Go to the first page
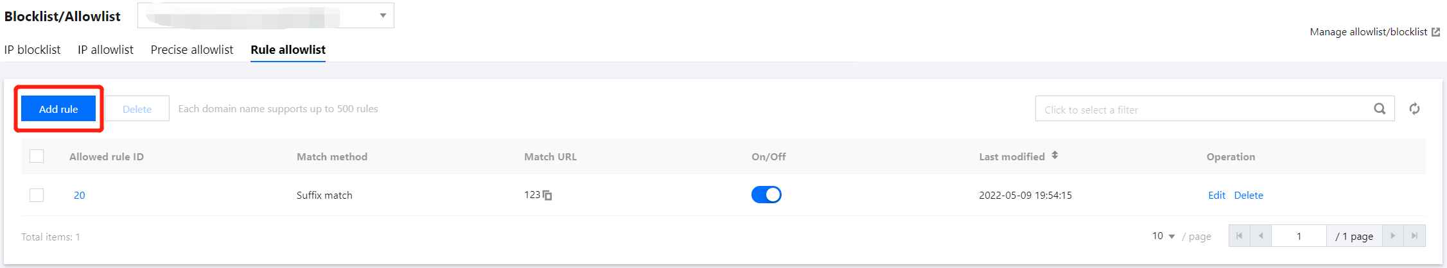 (1239, 236)
